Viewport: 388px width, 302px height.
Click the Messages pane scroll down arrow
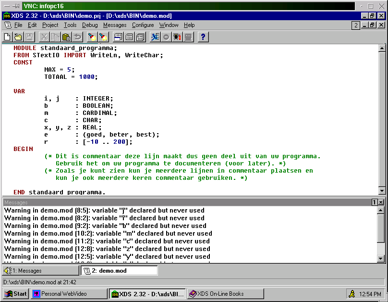click(381, 259)
